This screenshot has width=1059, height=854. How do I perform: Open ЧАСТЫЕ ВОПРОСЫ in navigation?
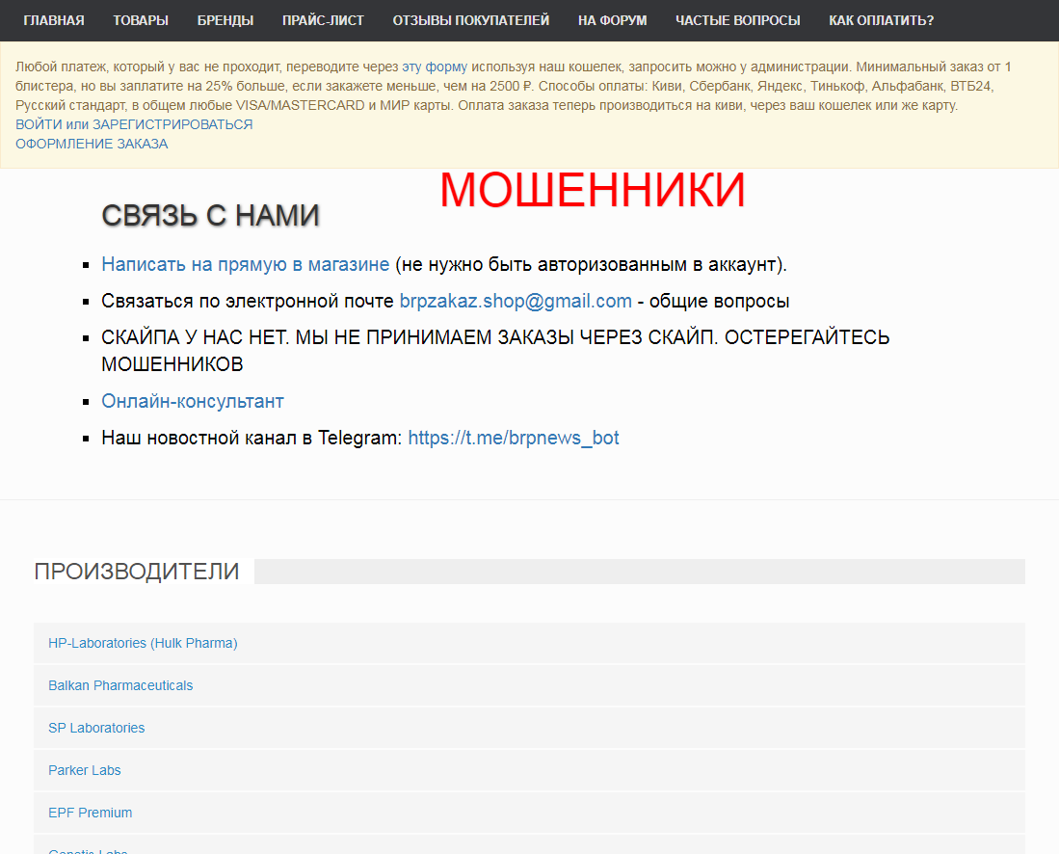click(737, 20)
